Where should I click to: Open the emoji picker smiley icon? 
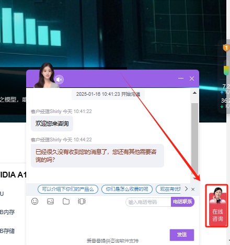(x=34, y=202)
